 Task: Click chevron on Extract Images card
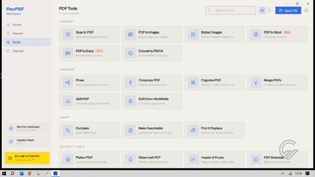point(240,34)
